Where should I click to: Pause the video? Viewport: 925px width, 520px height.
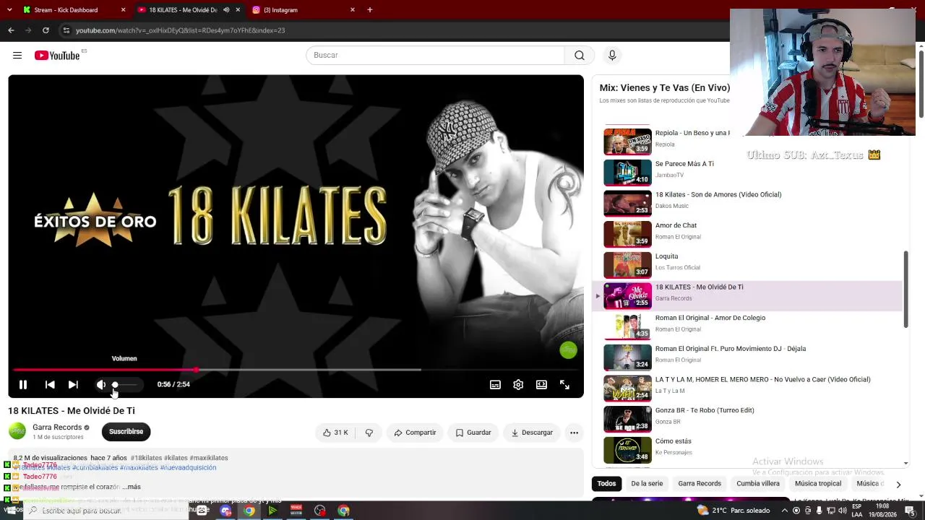(23, 385)
